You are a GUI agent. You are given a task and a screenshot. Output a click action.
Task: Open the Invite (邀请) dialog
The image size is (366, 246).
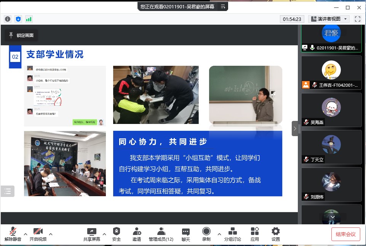tap(137, 234)
